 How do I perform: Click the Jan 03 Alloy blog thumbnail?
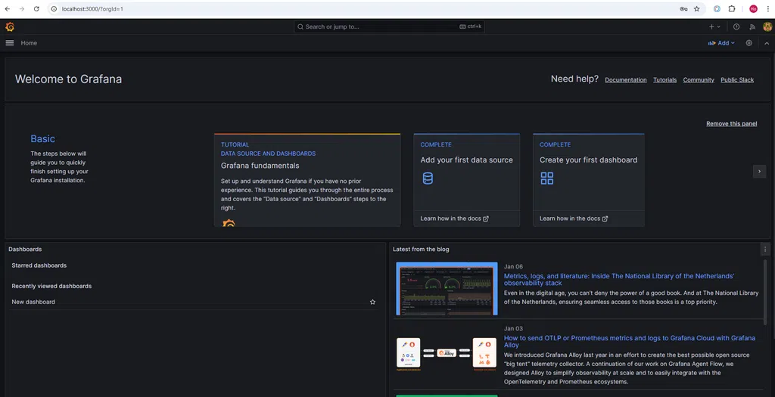point(447,353)
